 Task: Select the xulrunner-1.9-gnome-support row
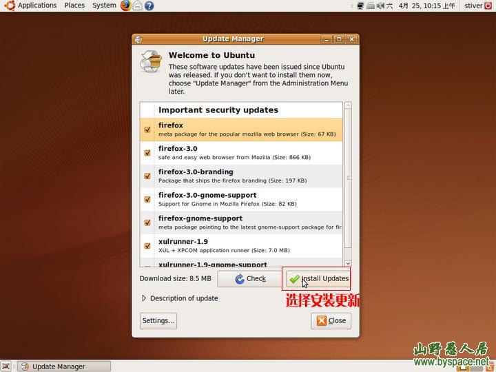click(241, 263)
